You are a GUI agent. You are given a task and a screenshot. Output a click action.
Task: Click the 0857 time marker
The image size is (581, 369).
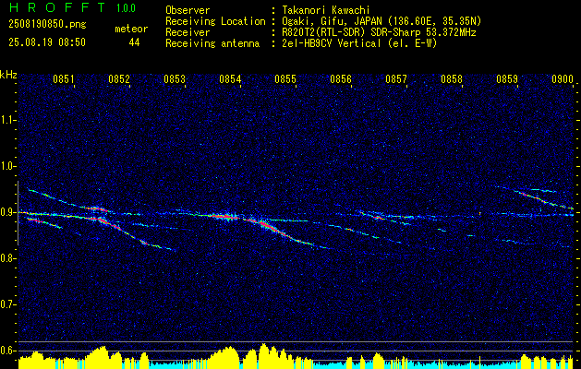tap(396, 79)
